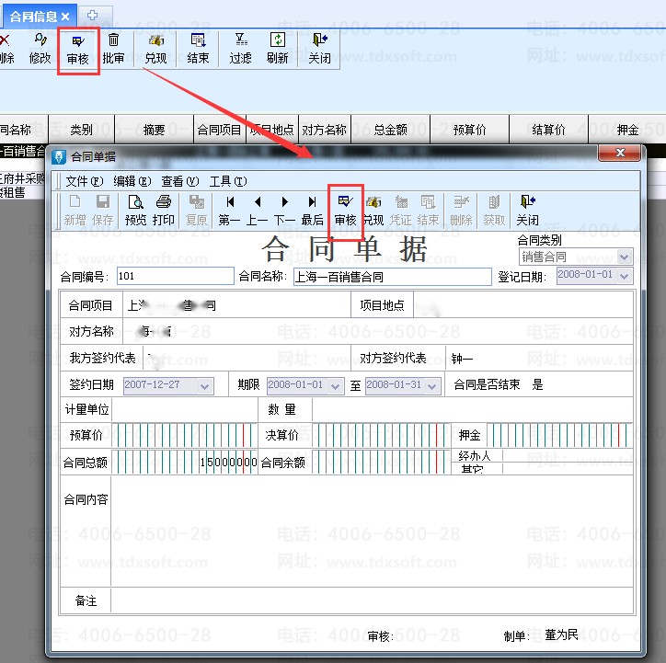Click 修改 edit icon in main toolbar

tap(40, 49)
